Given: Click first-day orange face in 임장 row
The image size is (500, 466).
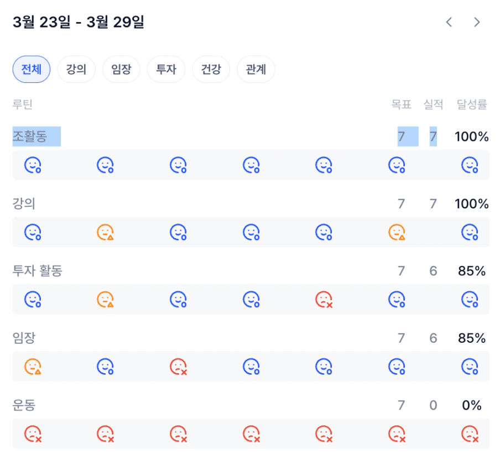Looking at the screenshot, I should [x=33, y=366].
